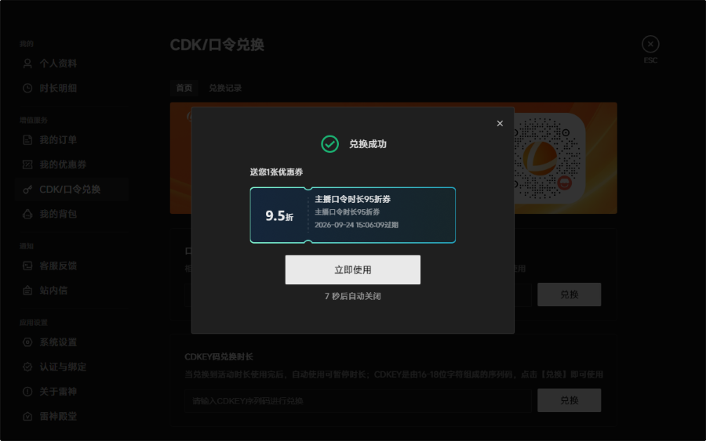This screenshot has width=706, height=441.
Task: Click the 时长明细 clock icon
Action: 27,88
